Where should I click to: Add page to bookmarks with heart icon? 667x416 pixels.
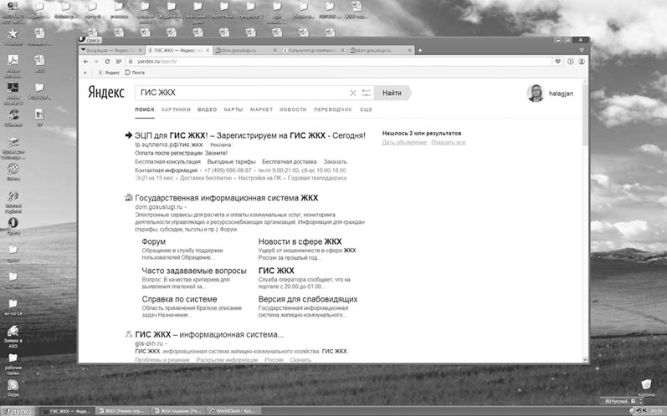coord(557,62)
